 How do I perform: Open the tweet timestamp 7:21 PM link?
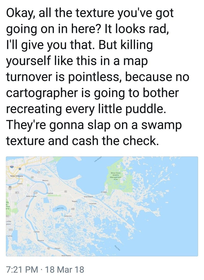click(x=22, y=269)
